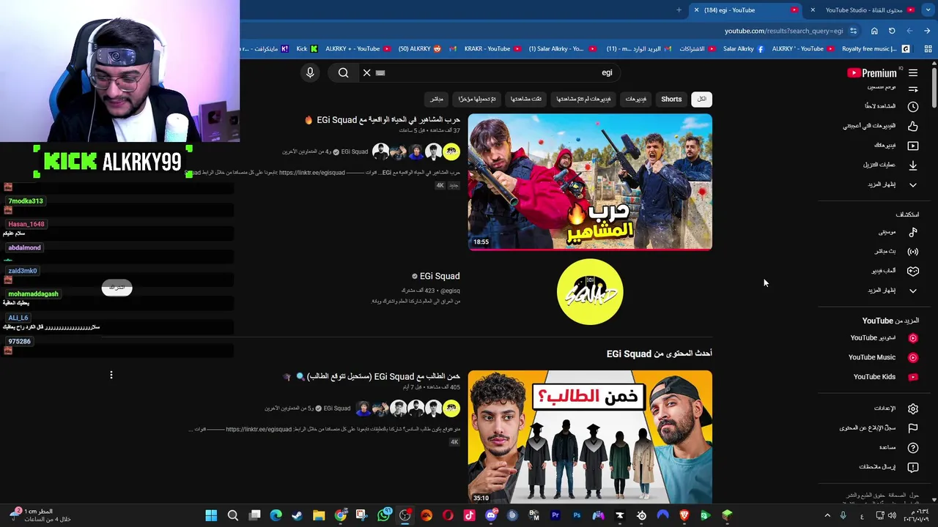Open WhatsApp from the taskbar
Viewport: 938px width, 527px height.
tap(383, 515)
